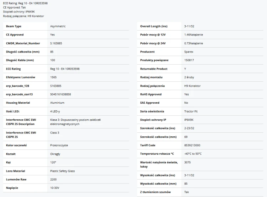Click the ECE Rating value Reg 10 - E4 10R053598

point(65,69)
